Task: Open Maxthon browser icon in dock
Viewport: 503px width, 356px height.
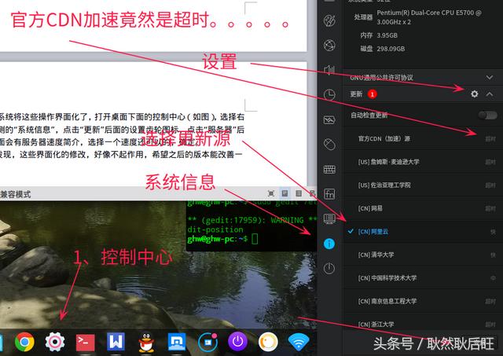Action: click(177, 342)
